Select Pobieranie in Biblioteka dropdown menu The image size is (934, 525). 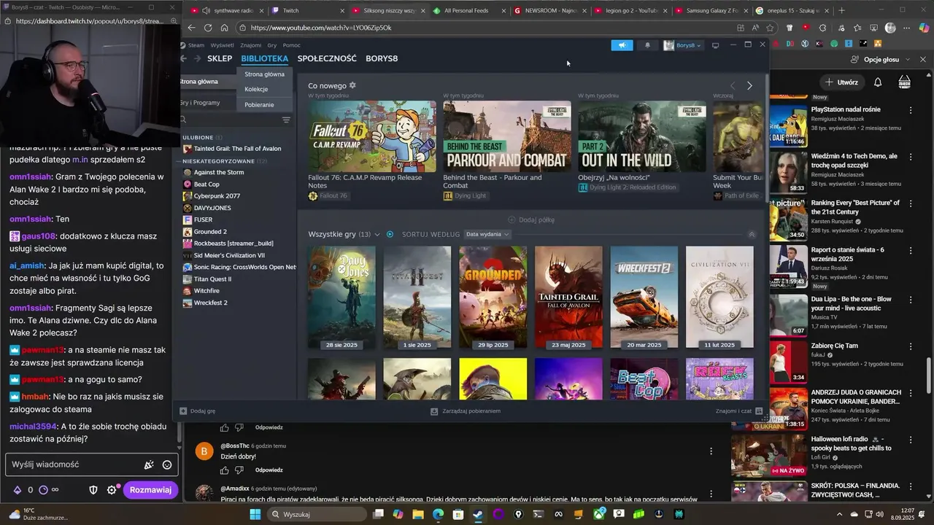click(259, 105)
